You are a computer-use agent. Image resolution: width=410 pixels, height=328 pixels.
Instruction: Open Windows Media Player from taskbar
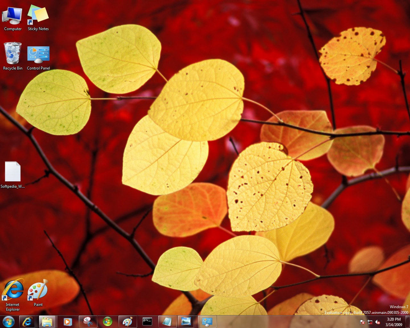click(68, 322)
